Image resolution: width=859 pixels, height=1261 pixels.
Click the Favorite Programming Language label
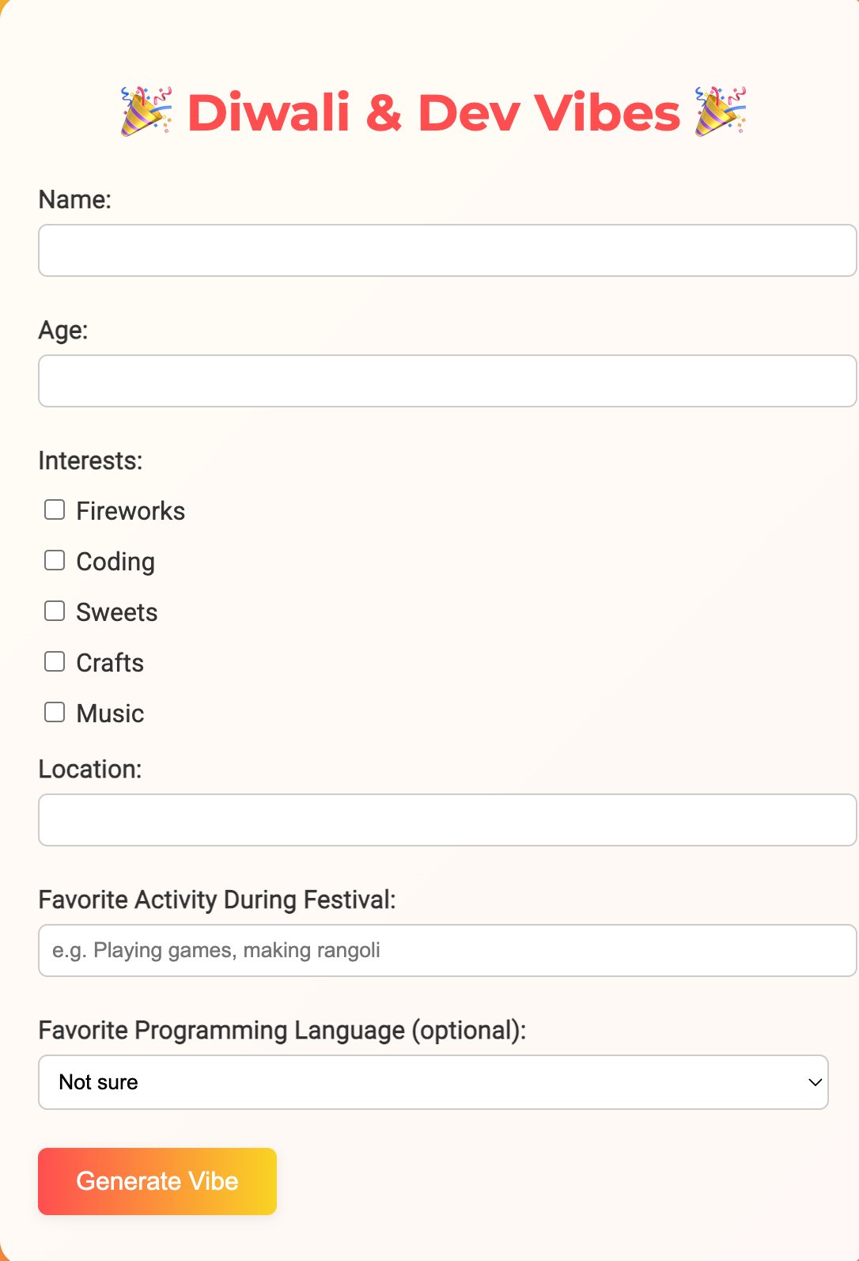click(282, 1031)
